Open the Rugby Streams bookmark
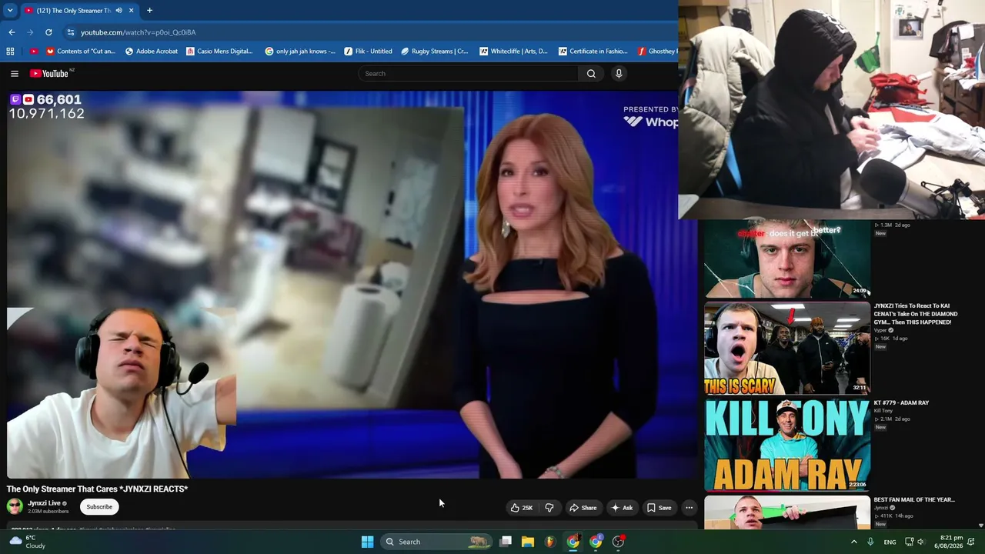This screenshot has width=985, height=554. click(x=434, y=52)
